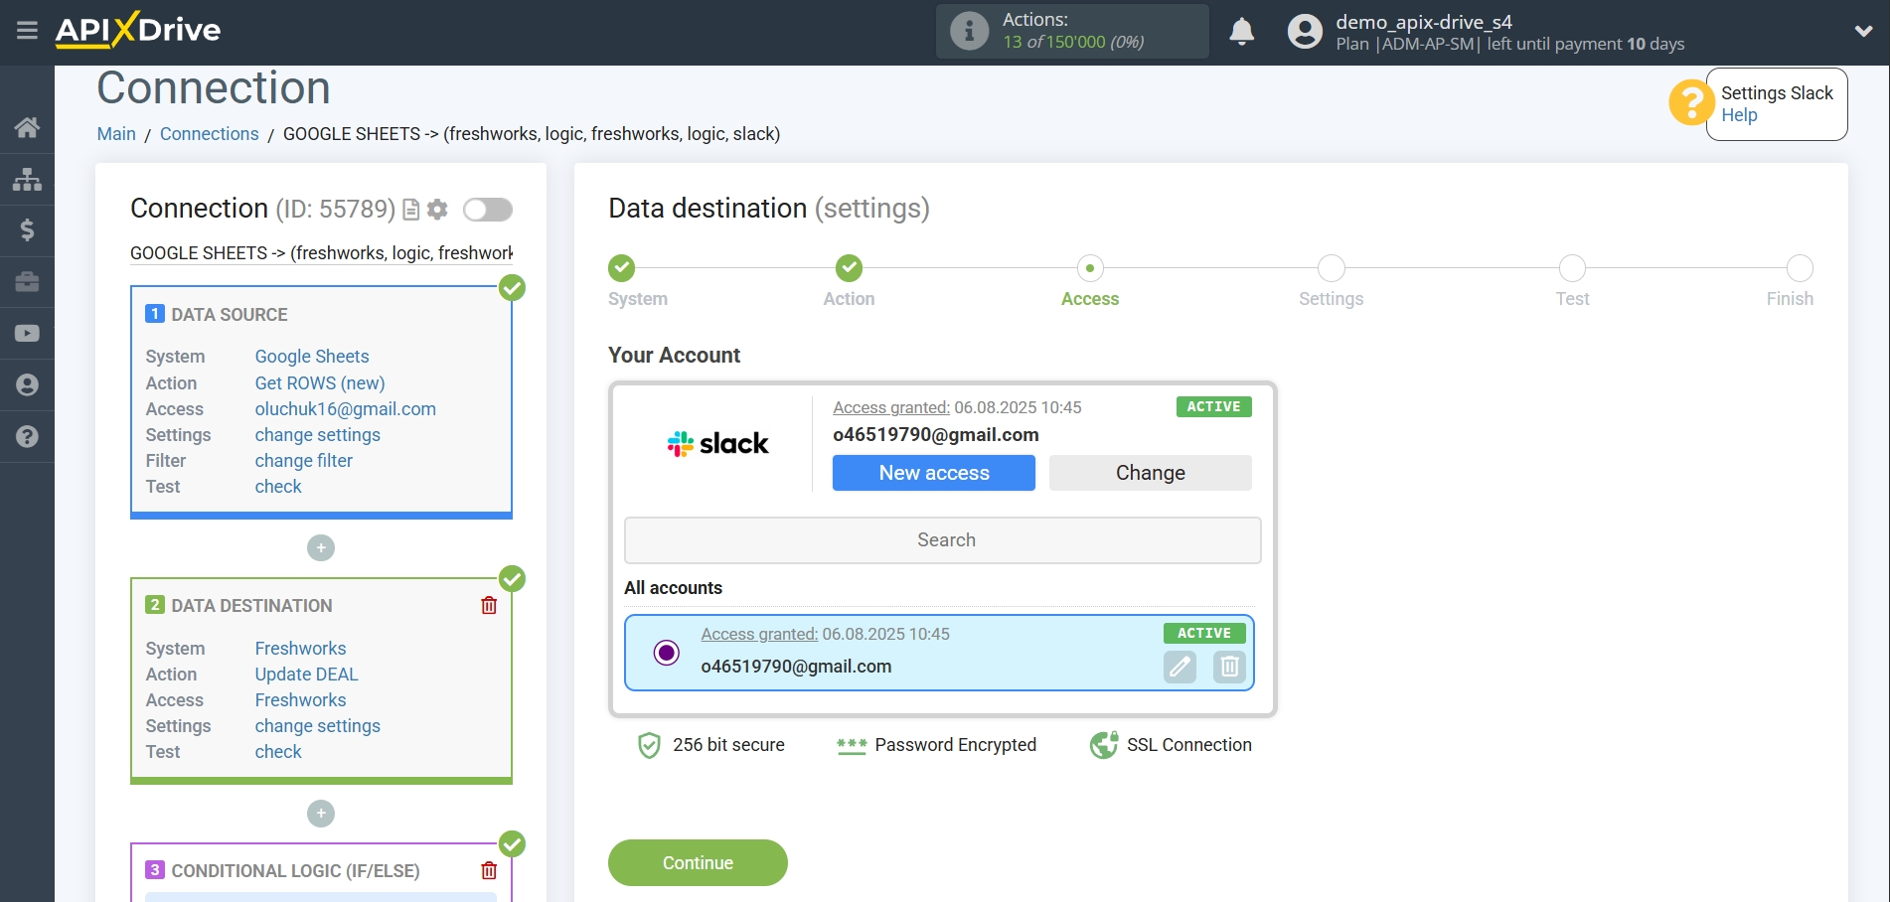Click the Actions usage counter panel
Viewport: 1890px width, 902px height.
tap(1072, 31)
